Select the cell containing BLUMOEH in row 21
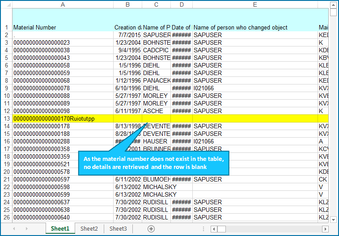 tap(156, 179)
